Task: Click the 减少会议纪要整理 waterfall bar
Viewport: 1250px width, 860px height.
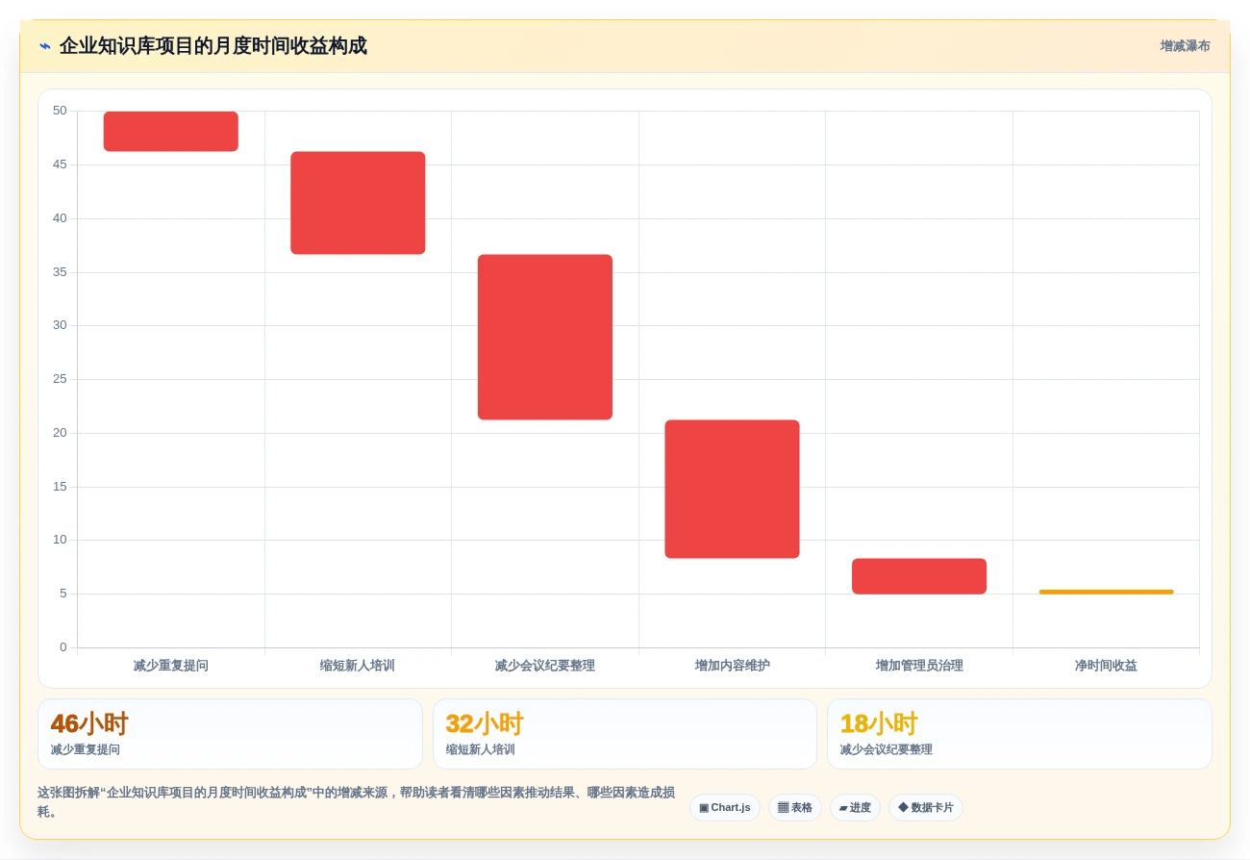Action: pos(545,338)
